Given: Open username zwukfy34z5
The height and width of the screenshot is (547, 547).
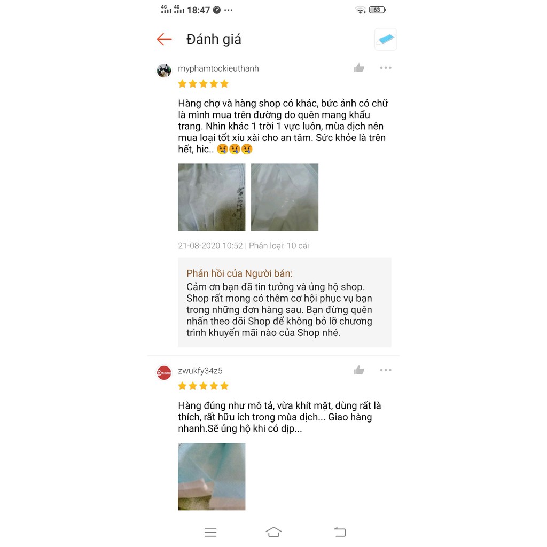Looking at the screenshot, I should tap(200, 371).
